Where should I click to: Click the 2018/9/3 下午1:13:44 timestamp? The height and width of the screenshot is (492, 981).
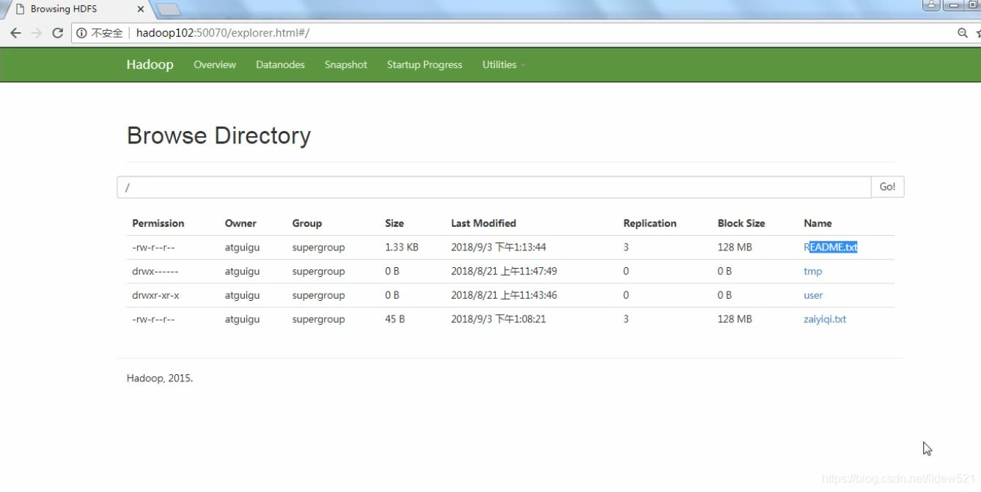point(499,247)
